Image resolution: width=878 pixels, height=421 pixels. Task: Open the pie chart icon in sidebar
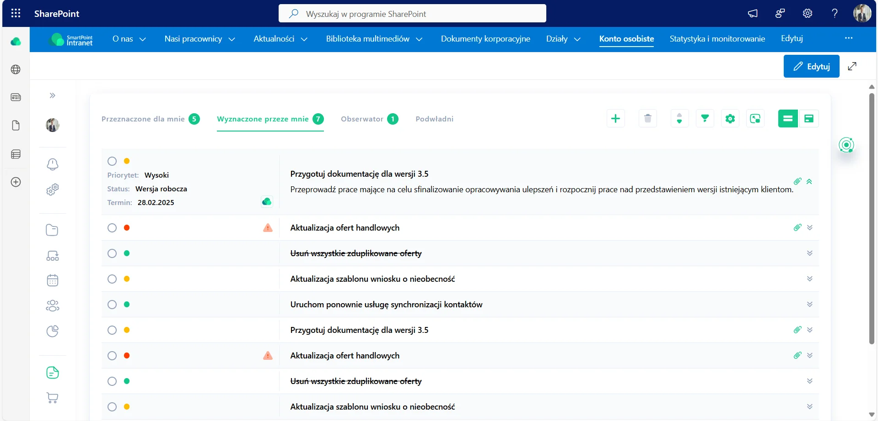coord(53,331)
